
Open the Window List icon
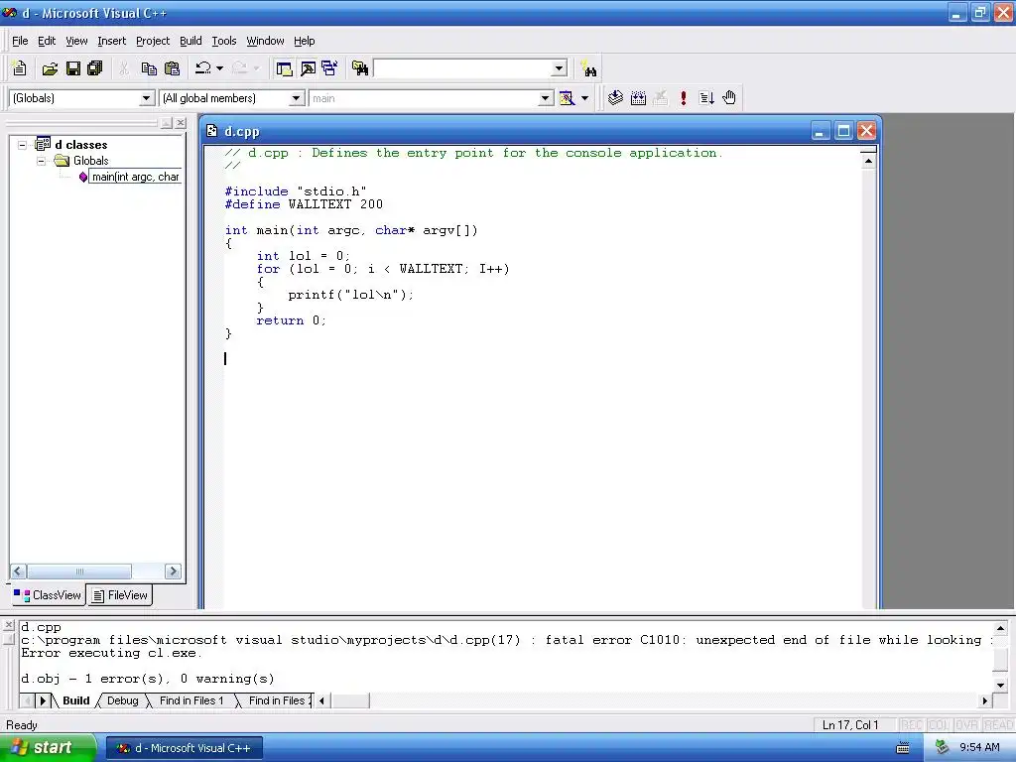click(329, 68)
